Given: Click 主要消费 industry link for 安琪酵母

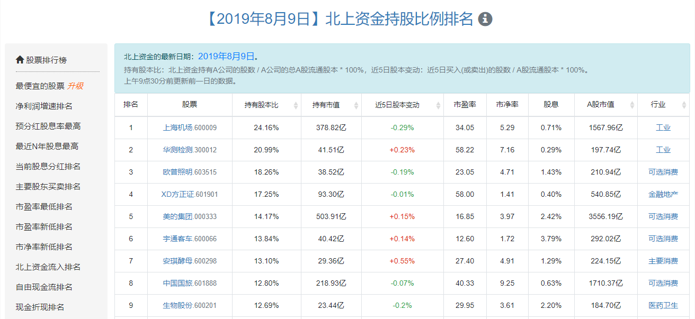Looking at the screenshot, I should coord(663,261).
